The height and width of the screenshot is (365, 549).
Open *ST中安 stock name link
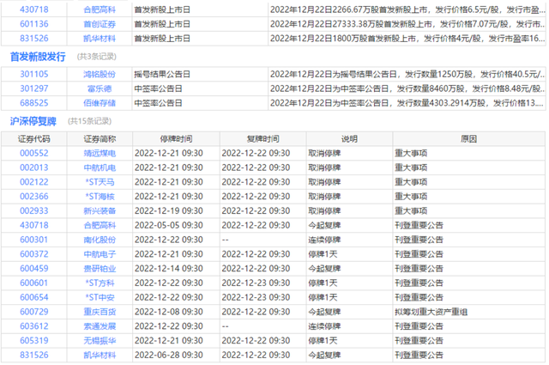point(100,297)
